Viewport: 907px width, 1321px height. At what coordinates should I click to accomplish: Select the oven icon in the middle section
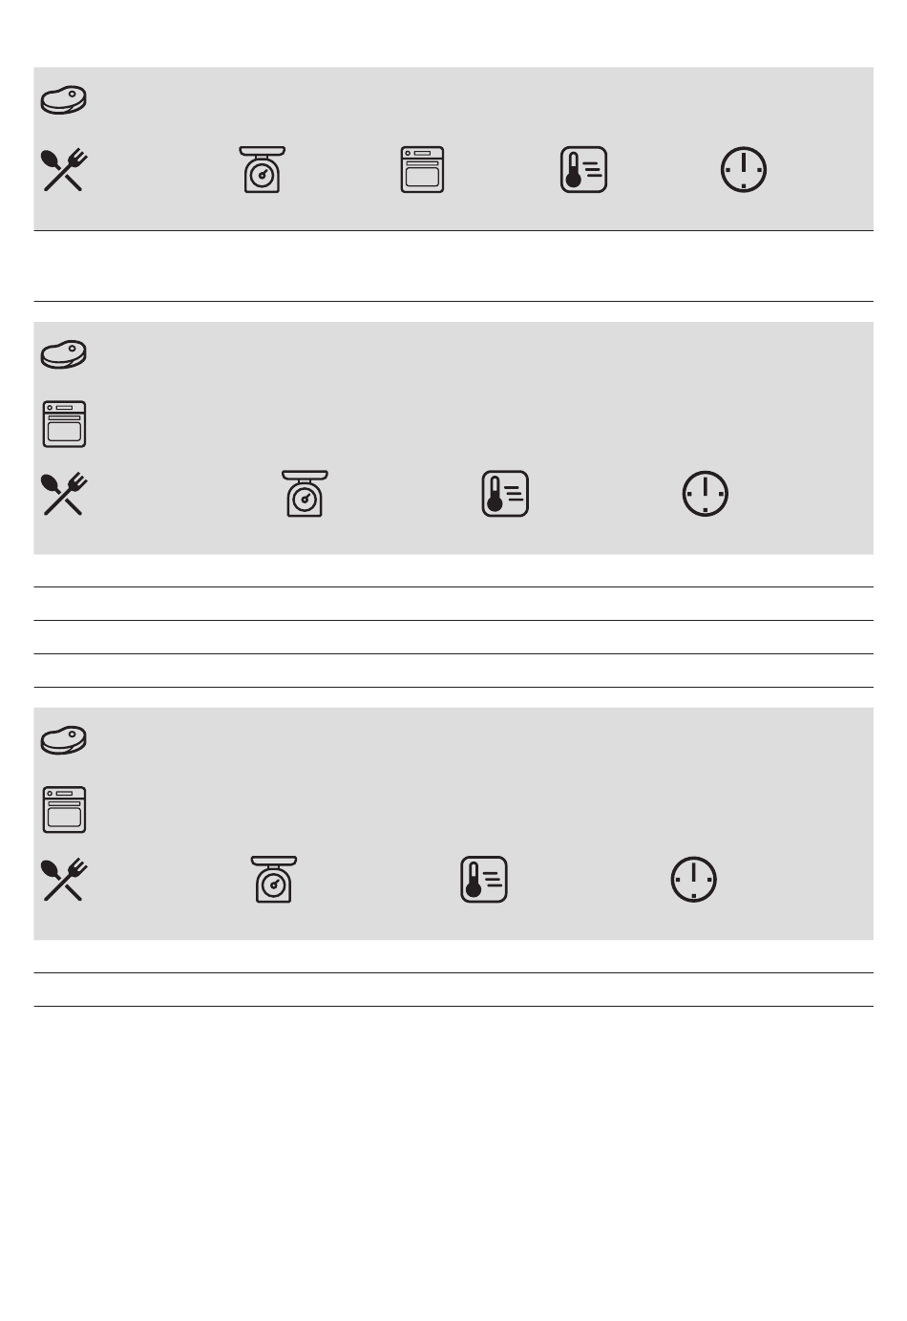coord(64,424)
